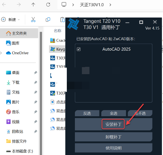Screen dimensions: 163x155
Task: Click the Paste clipboard icon
Action: coord(63,20)
